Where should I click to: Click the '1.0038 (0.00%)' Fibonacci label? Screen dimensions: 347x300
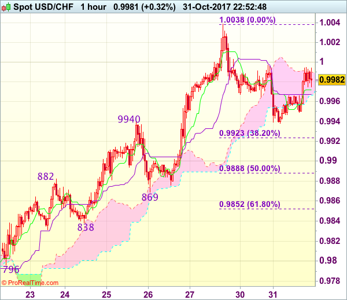point(248,20)
